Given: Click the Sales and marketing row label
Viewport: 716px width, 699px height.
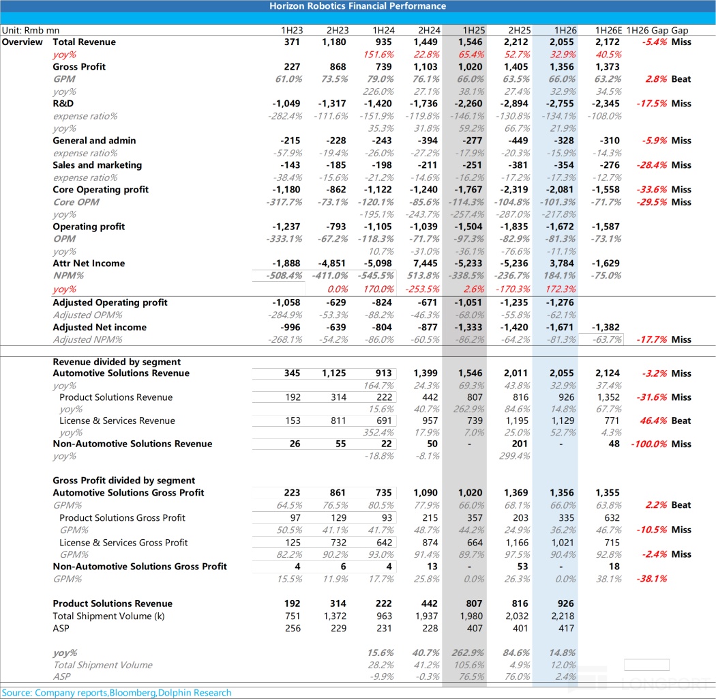Looking at the screenshot, I should (98, 165).
